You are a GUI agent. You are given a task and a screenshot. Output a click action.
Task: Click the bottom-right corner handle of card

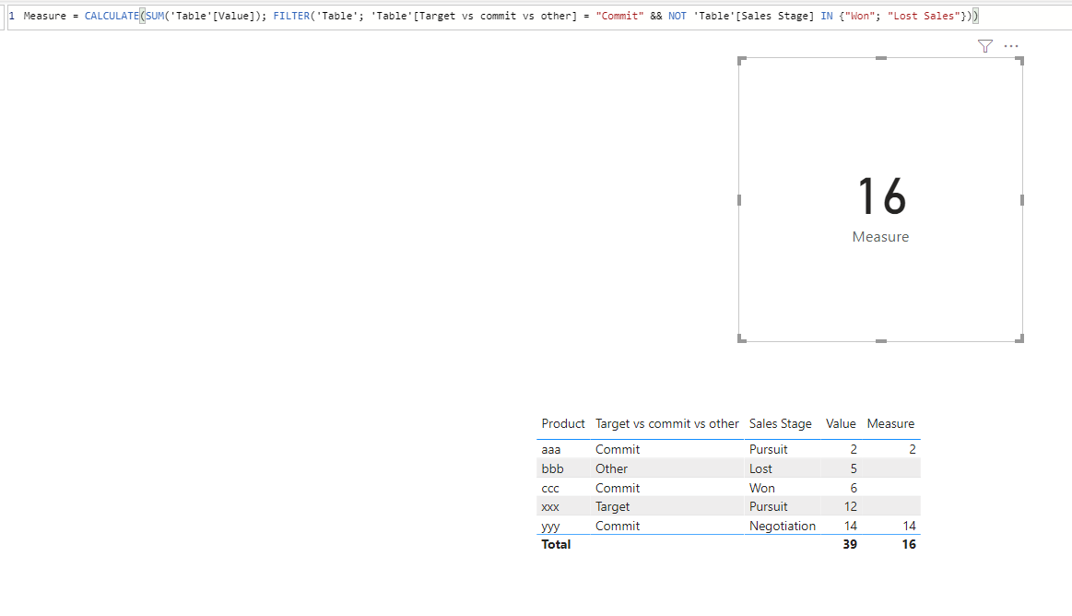click(x=1019, y=338)
